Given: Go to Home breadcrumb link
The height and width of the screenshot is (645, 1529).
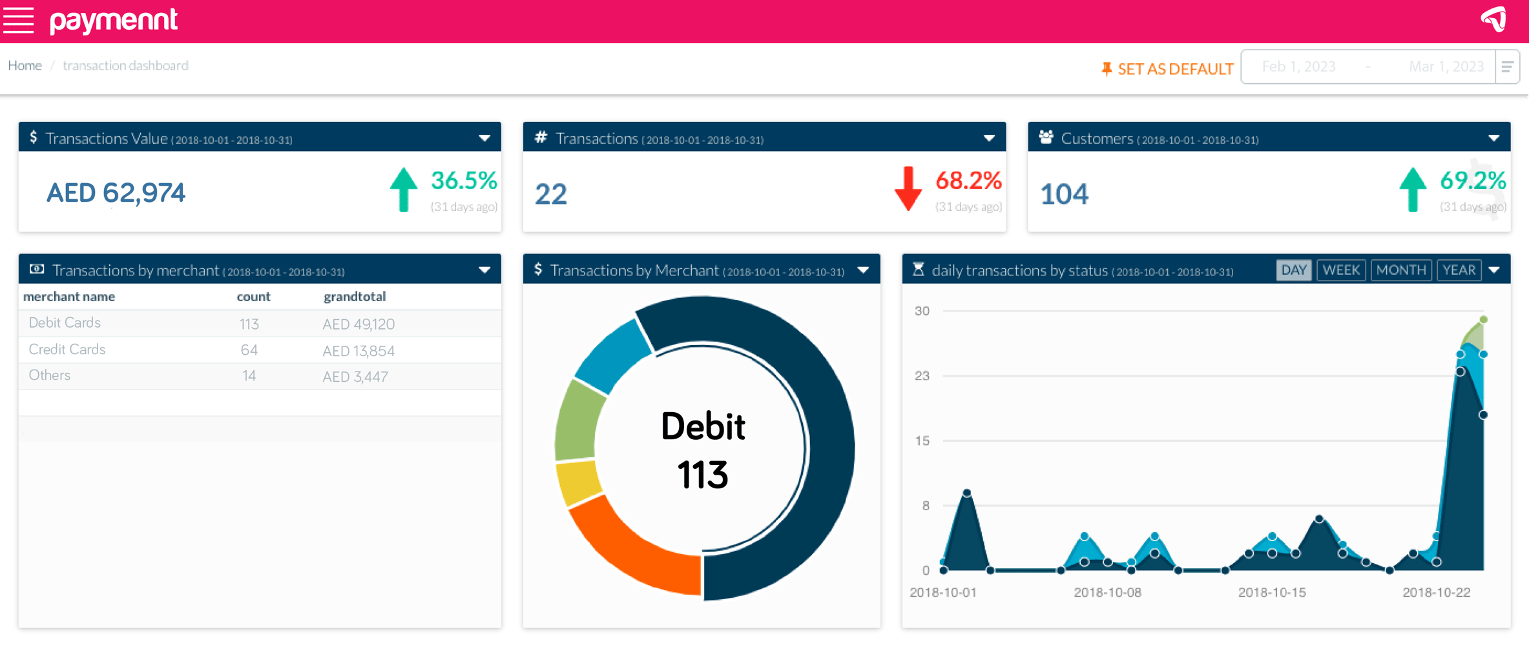Looking at the screenshot, I should (x=25, y=66).
